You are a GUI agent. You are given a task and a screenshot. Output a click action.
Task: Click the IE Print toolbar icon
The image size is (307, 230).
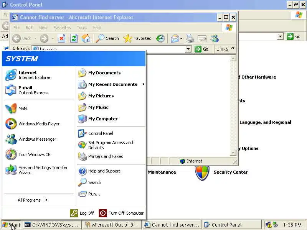tap(190, 38)
